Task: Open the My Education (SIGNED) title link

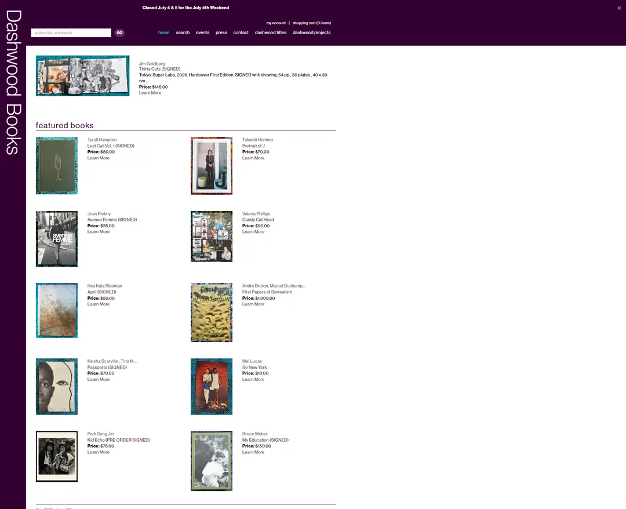Action: [265, 441]
